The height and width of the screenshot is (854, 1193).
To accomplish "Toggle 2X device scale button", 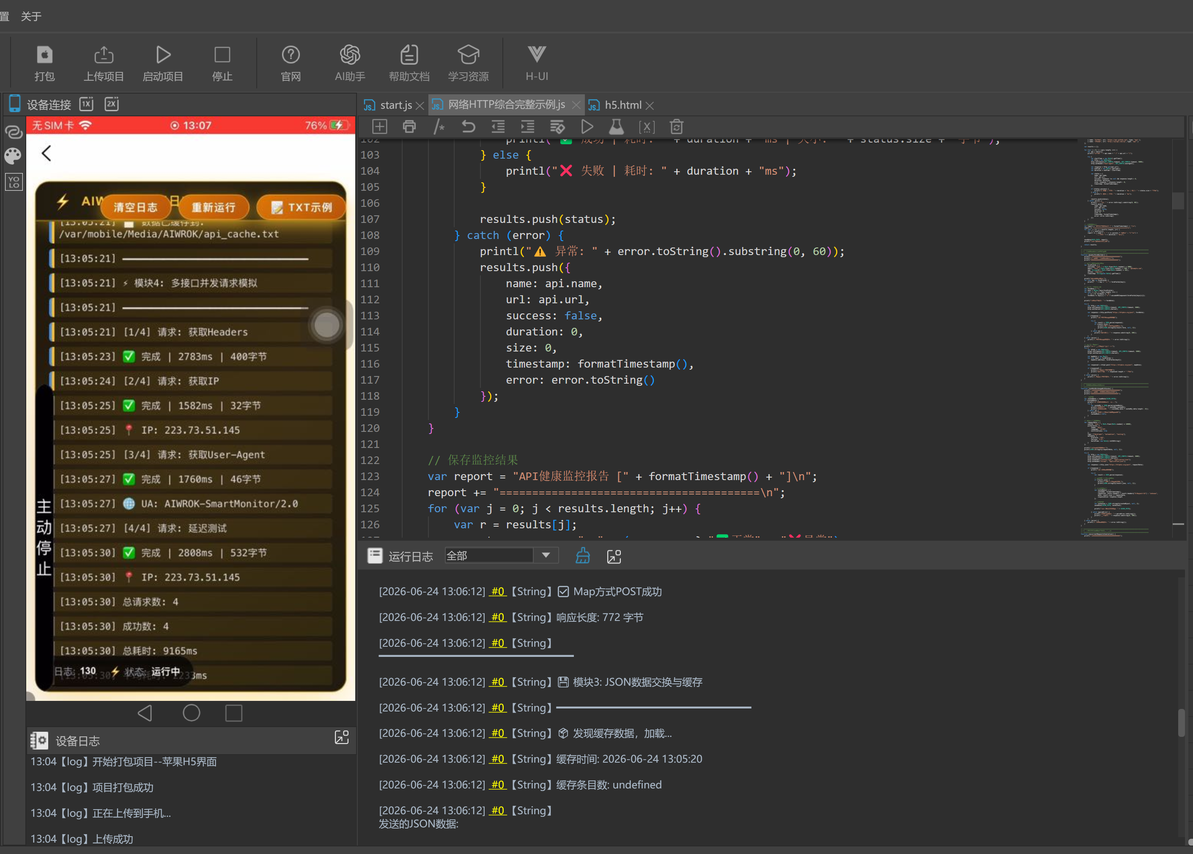I will (x=112, y=104).
